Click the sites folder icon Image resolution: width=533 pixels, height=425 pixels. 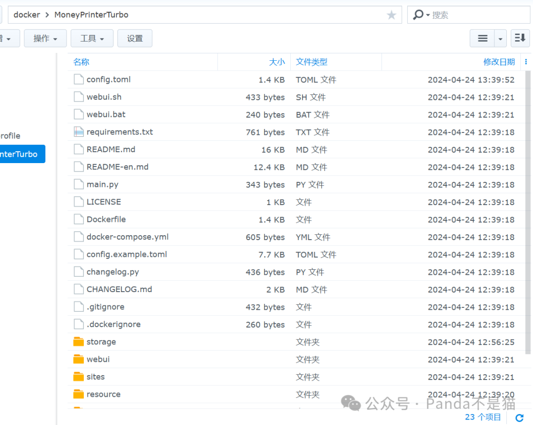[78, 377]
